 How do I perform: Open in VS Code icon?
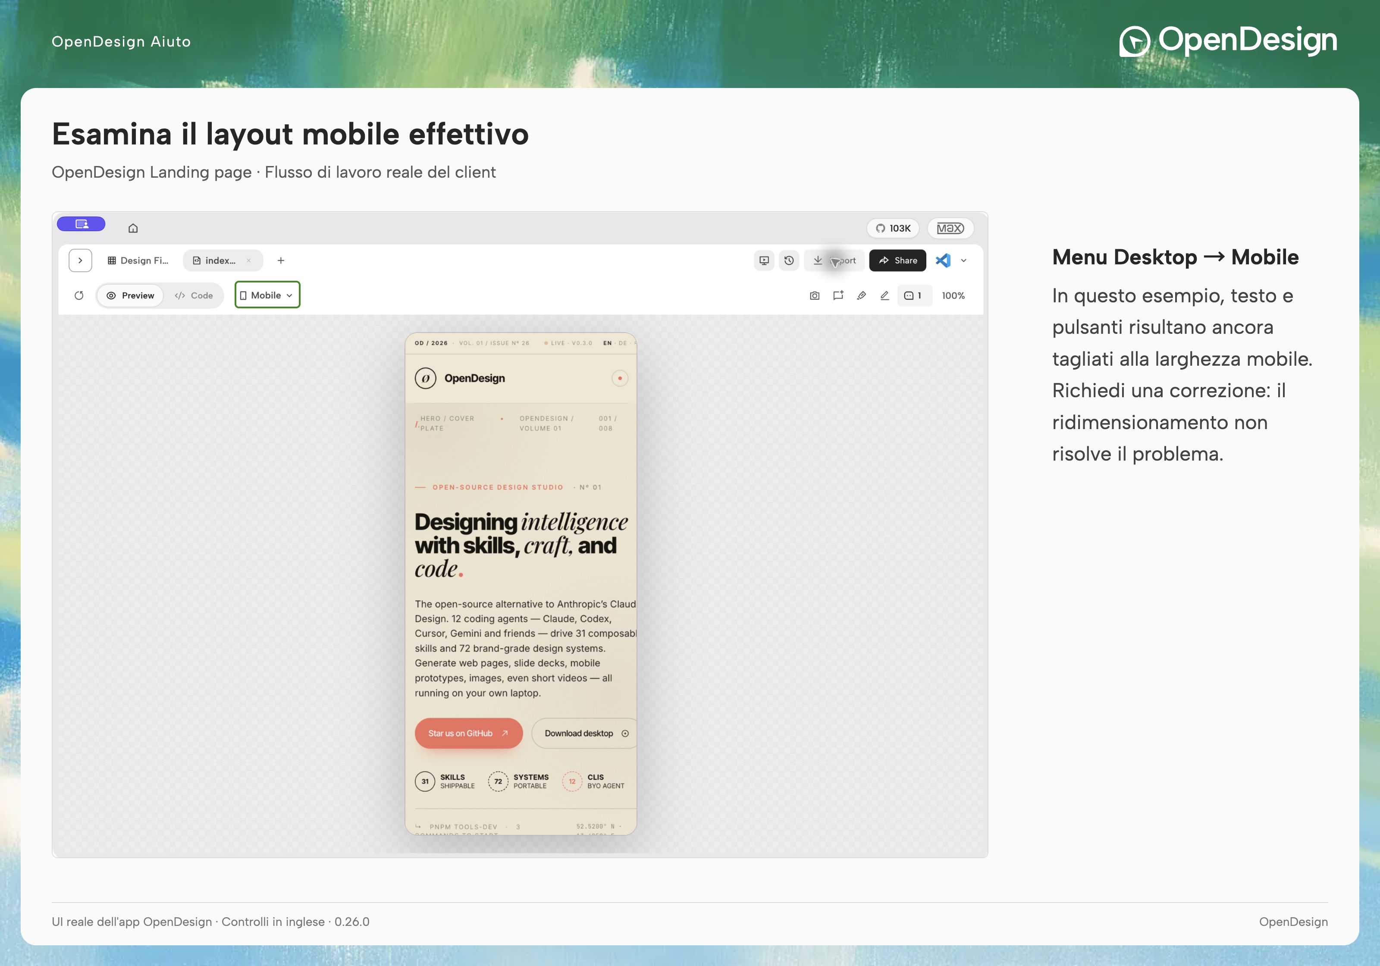click(x=943, y=260)
